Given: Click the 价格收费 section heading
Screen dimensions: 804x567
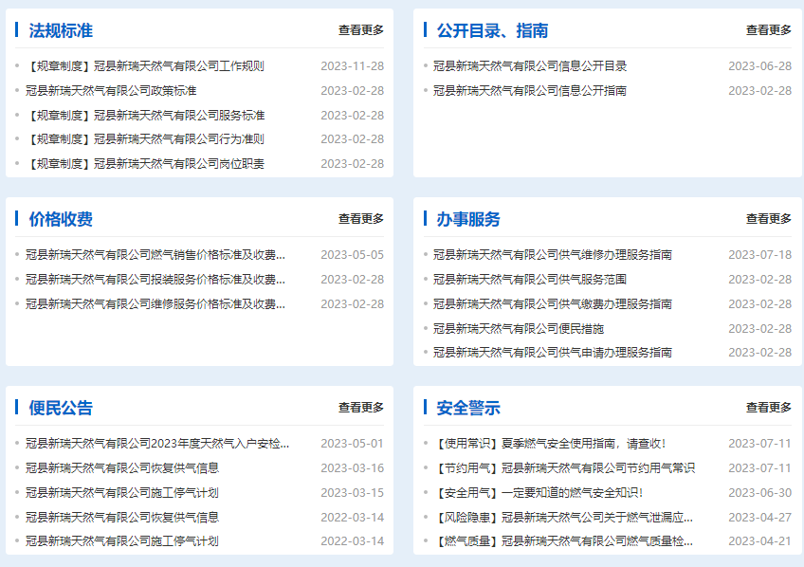Looking at the screenshot, I should [61, 219].
